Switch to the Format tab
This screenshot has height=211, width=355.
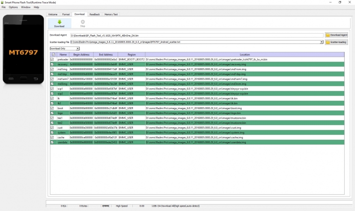tap(66, 14)
